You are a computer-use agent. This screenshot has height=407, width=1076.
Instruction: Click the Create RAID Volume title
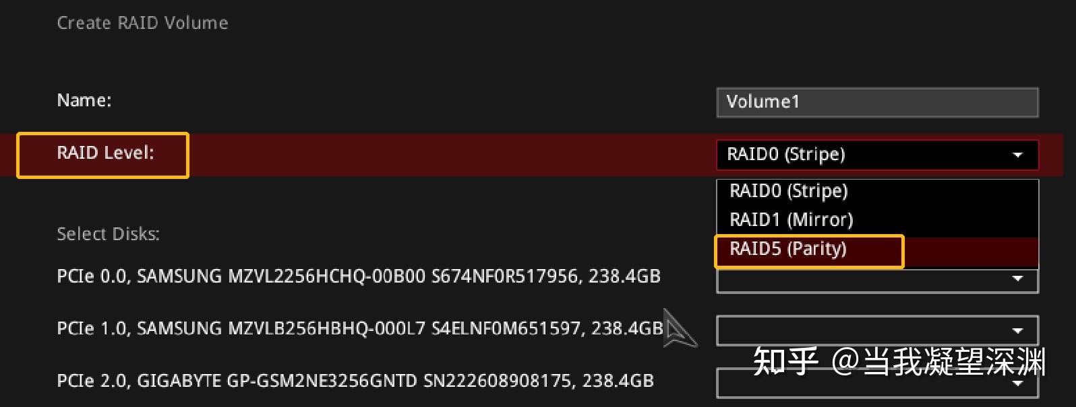142,22
